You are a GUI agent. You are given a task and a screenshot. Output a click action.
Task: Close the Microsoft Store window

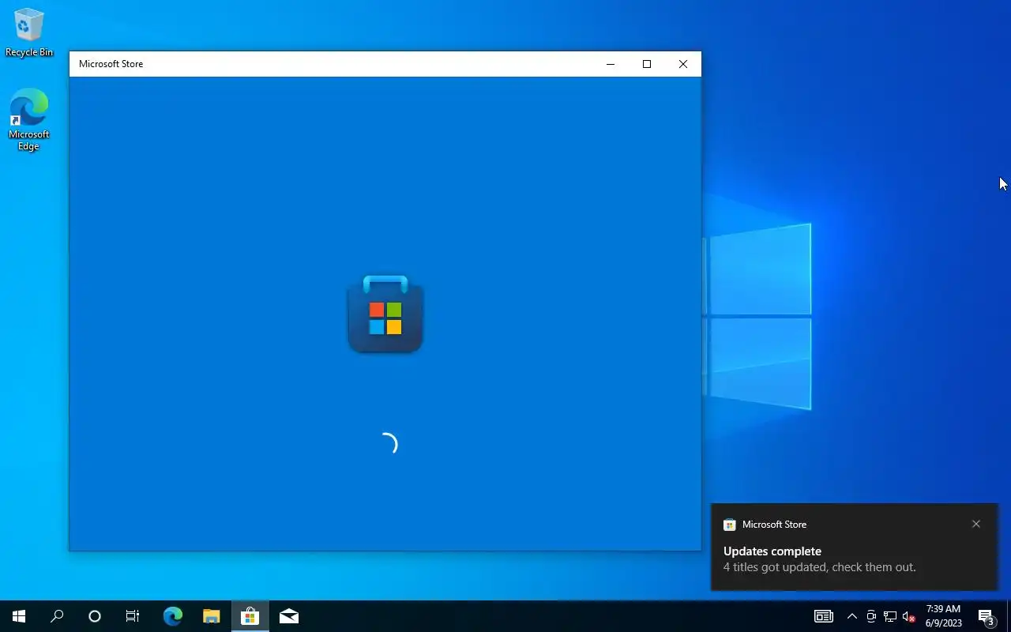pos(683,64)
